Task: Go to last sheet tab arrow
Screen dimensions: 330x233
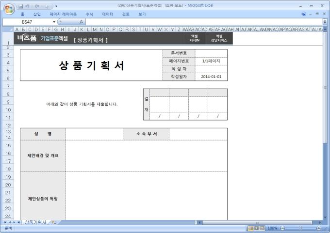Action: tap(18, 222)
